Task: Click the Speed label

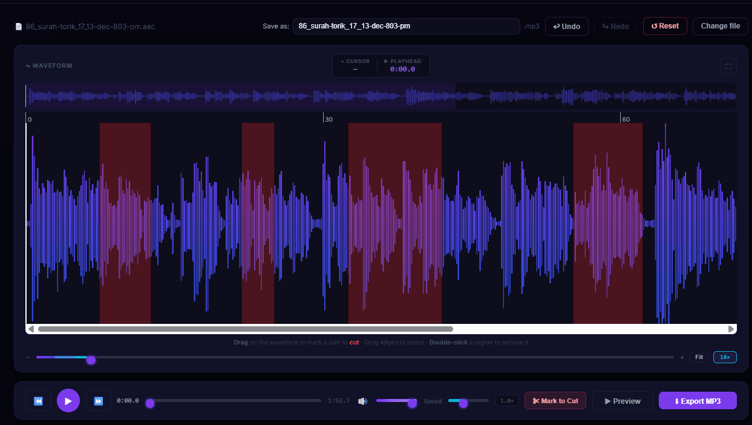Action: click(x=433, y=401)
